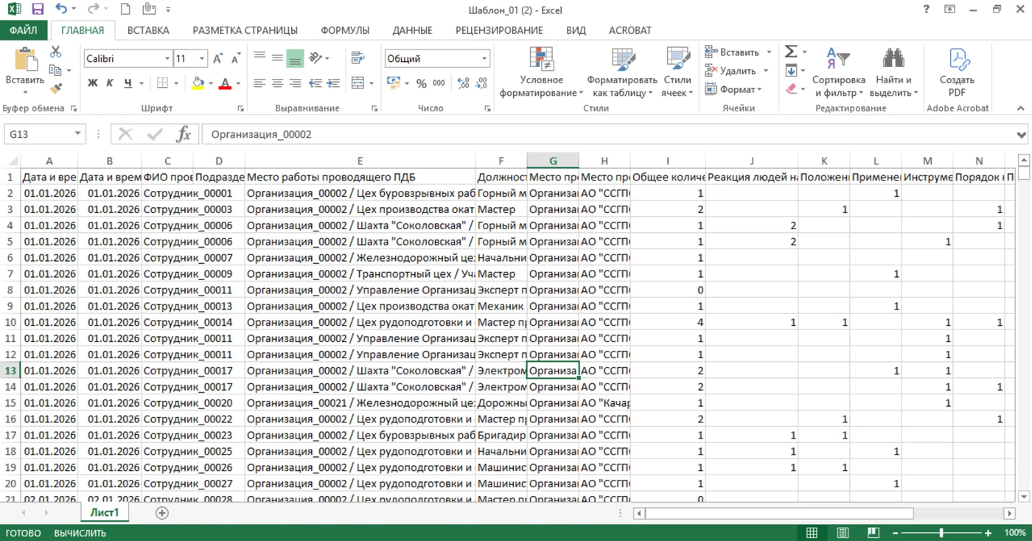Click the horizontal scrollbar thumb
Image resolution: width=1032 pixels, height=541 pixels.
click(x=779, y=513)
